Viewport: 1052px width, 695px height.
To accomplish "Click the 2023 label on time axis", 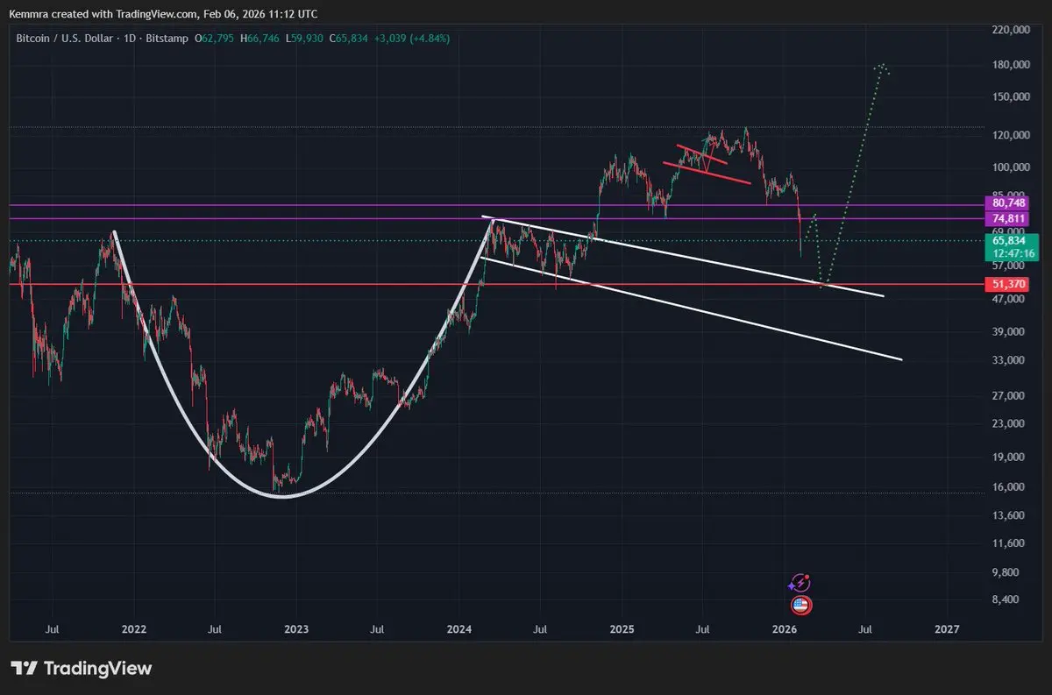I will pyautogui.click(x=296, y=629).
